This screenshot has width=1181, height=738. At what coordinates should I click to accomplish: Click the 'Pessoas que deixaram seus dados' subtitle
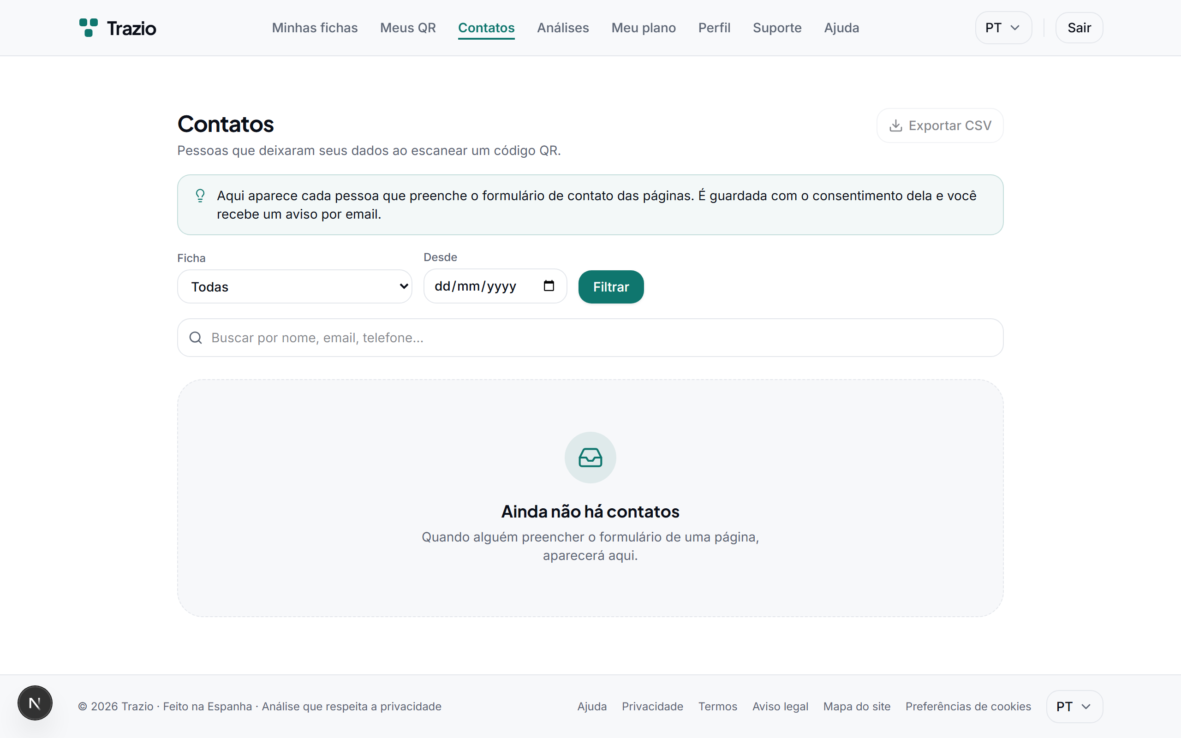(369, 150)
